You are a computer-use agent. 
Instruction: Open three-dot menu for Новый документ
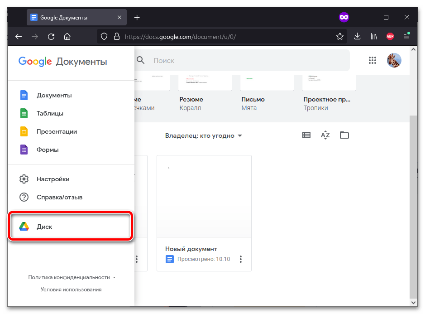tap(241, 259)
